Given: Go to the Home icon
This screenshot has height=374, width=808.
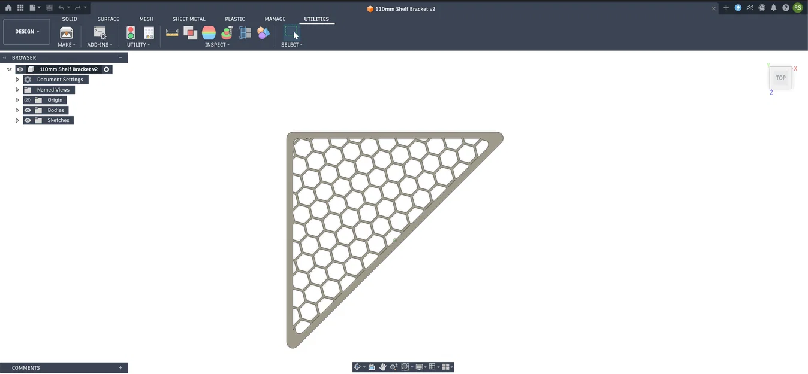Looking at the screenshot, I should [x=8, y=8].
